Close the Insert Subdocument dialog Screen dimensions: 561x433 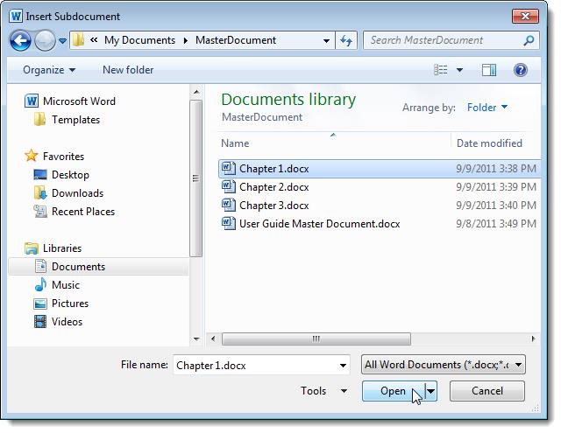[525, 17]
